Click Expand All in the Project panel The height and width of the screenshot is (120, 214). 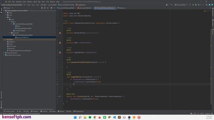(45, 8)
